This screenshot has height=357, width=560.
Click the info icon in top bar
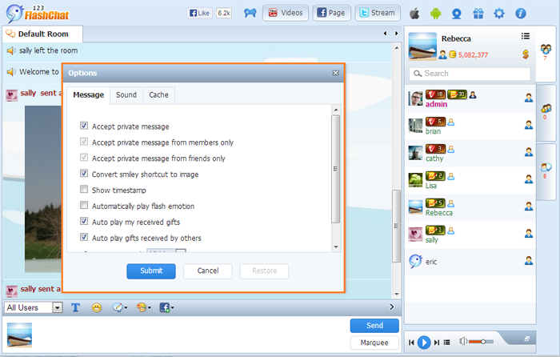tap(521, 14)
